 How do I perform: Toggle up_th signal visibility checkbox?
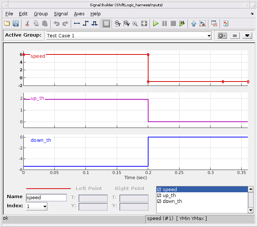click(x=159, y=195)
